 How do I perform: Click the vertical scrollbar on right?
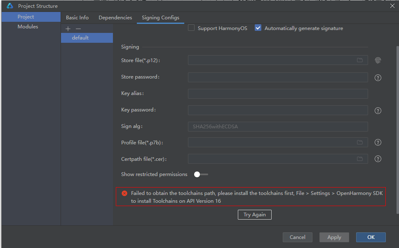pyautogui.click(x=397, y=130)
